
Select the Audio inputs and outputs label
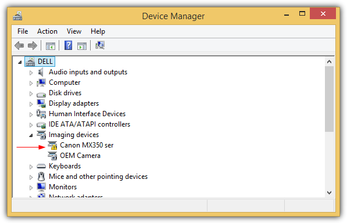[88, 72]
